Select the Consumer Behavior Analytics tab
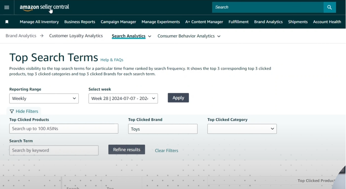This screenshot has height=189, width=346. pyautogui.click(x=186, y=36)
